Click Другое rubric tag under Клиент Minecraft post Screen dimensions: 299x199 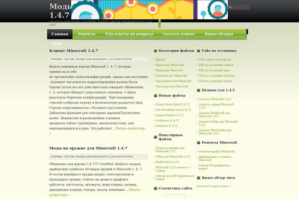[x=69, y=59]
